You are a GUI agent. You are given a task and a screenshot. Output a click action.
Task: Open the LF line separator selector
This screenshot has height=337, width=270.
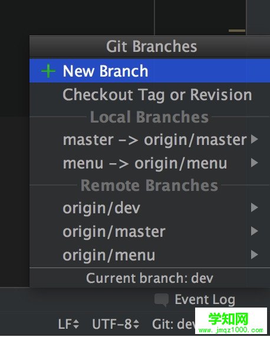tap(68, 324)
